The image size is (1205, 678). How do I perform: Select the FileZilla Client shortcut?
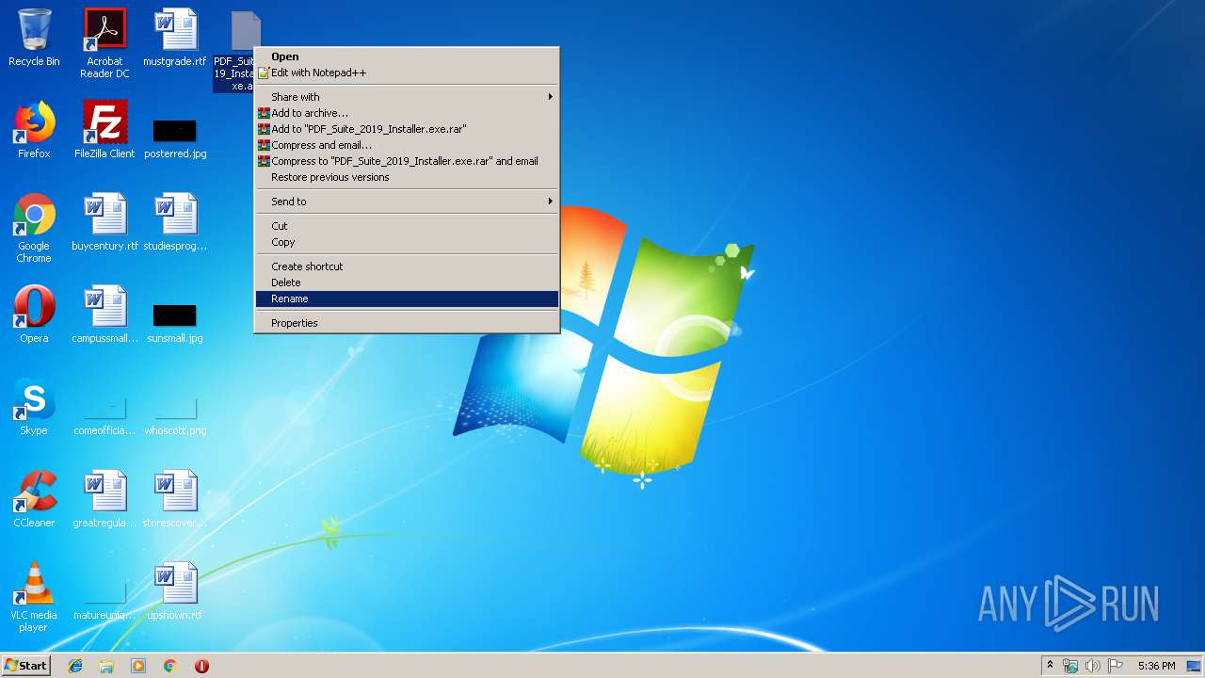point(104,130)
